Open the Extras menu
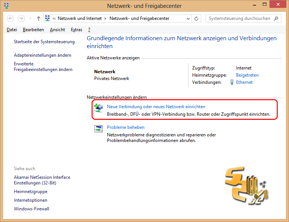Image resolution: width=289 pixels, height=222 pixels. pyautogui.click(x=77, y=30)
